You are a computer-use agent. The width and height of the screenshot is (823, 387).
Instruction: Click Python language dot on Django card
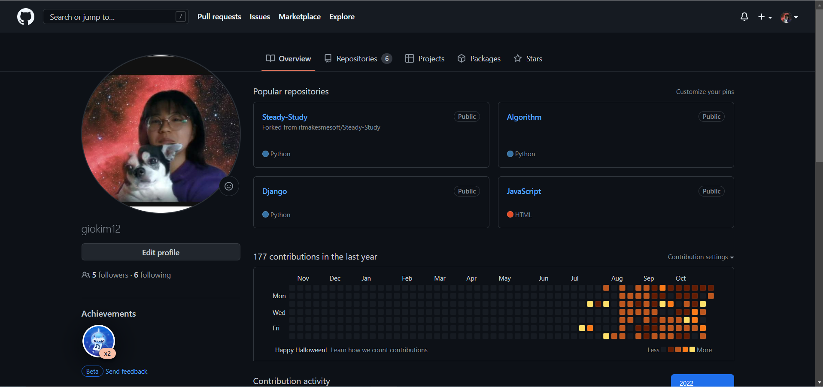point(265,215)
